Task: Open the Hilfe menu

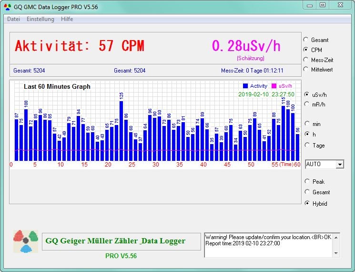Action: pos(67,19)
